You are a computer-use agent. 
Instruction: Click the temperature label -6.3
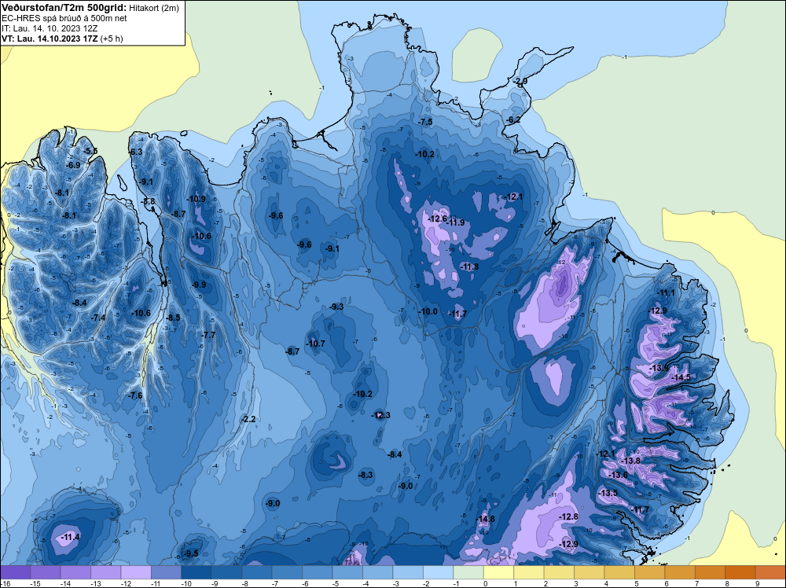(136, 152)
